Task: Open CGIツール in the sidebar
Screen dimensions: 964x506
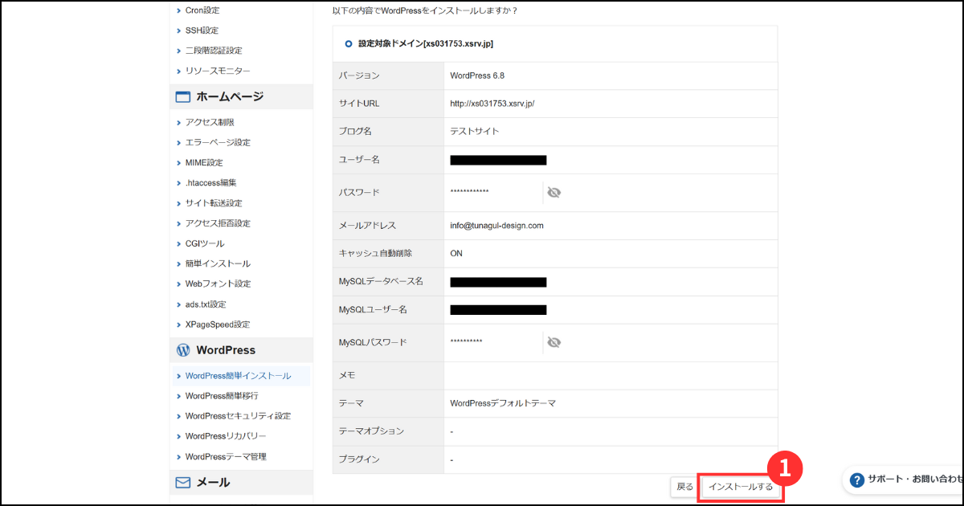Action: coord(205,243)
